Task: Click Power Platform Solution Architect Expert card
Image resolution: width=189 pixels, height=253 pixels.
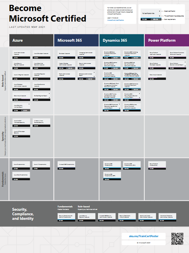Action: coord(177,65)
